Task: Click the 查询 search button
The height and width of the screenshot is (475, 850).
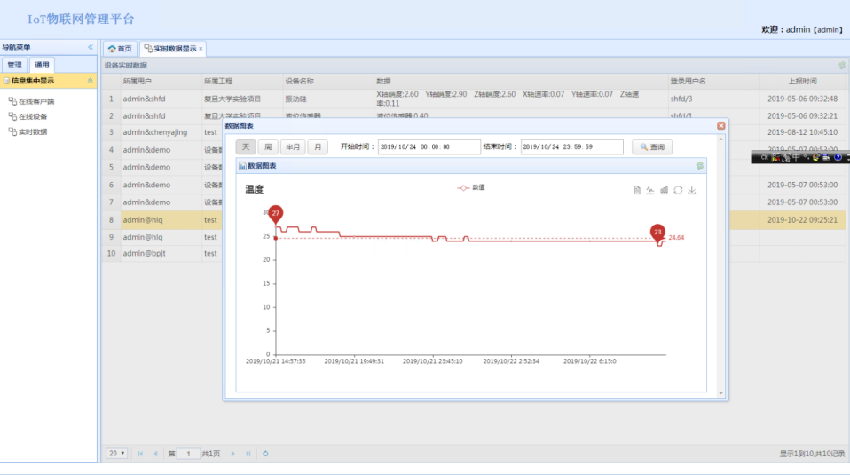Action: tap(652, 146)
